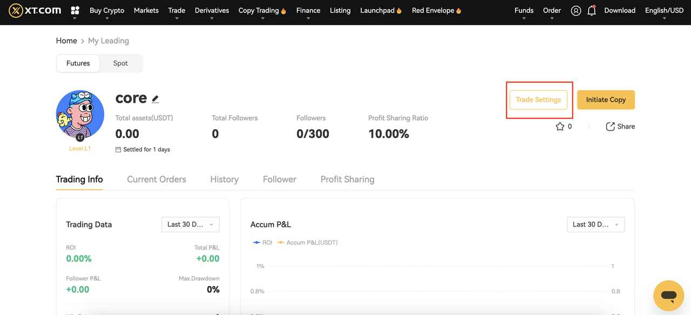Click the pencil edit icon beside core

155,99
